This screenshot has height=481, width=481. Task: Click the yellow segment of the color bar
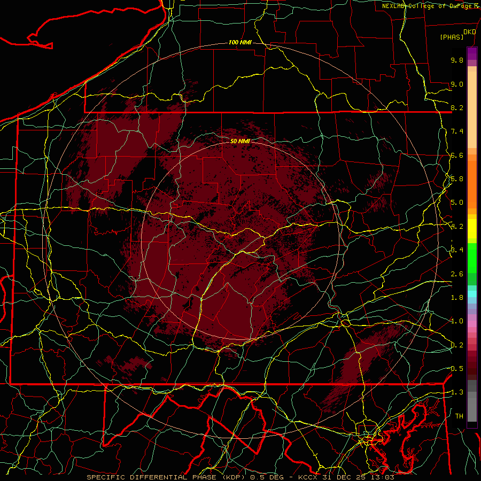(472, 229)
